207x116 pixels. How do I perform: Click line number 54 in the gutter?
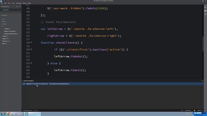click(x=28, y=29)
